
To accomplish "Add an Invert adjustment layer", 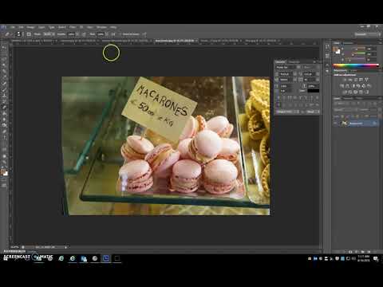I will 345,92.
